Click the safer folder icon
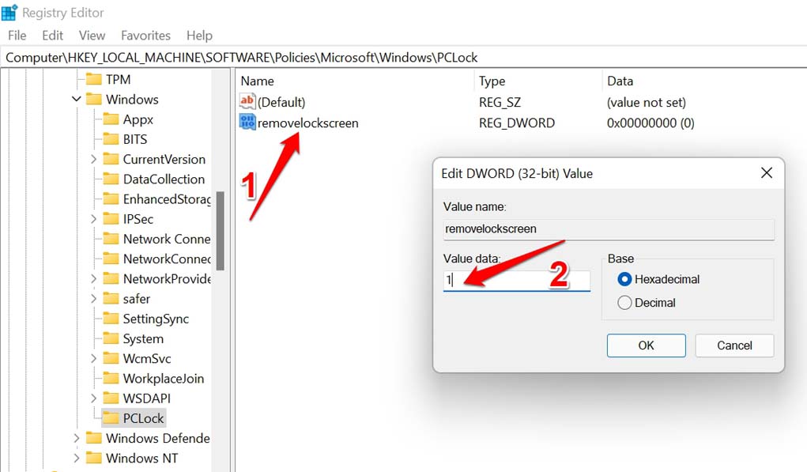 pos(111,299)
